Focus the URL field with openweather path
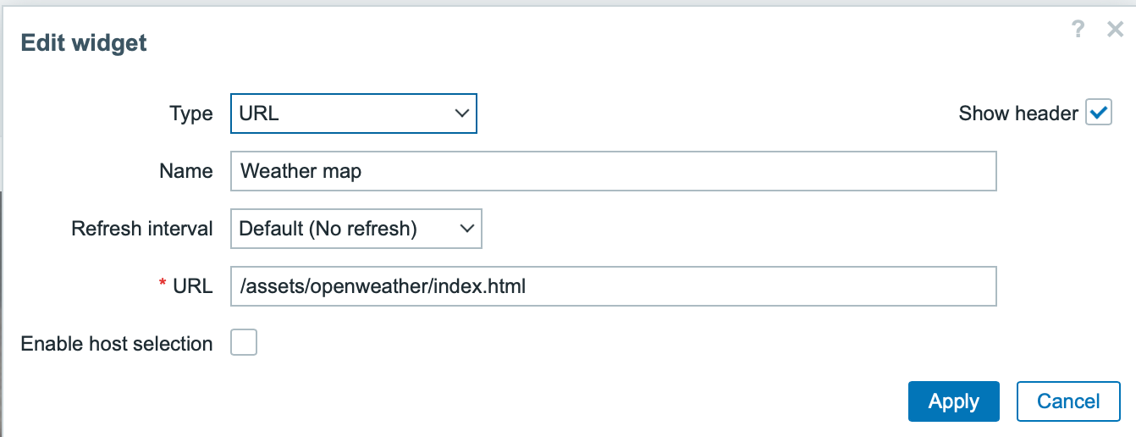This screenshot has width=1136, height=437. (613, 286)
